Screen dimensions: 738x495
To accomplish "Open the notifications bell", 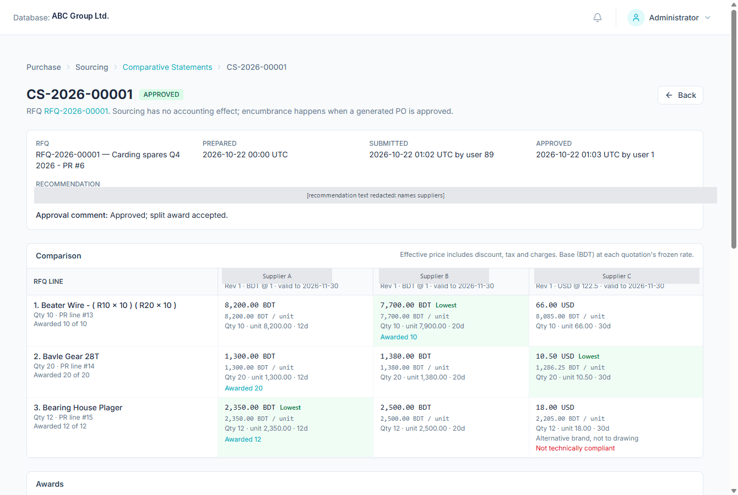I will pyautogui.click(x=598, y=18).
